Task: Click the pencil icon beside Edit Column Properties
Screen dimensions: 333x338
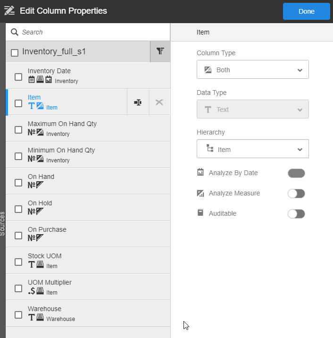Action: (9, 11)
